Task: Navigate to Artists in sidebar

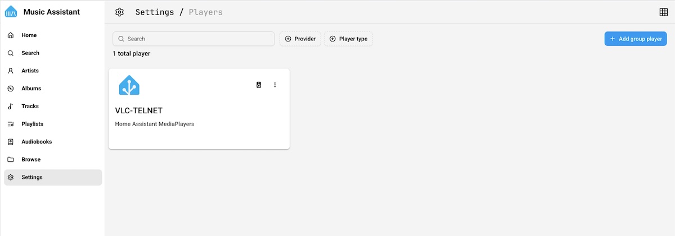Action: tap(30, 71)
